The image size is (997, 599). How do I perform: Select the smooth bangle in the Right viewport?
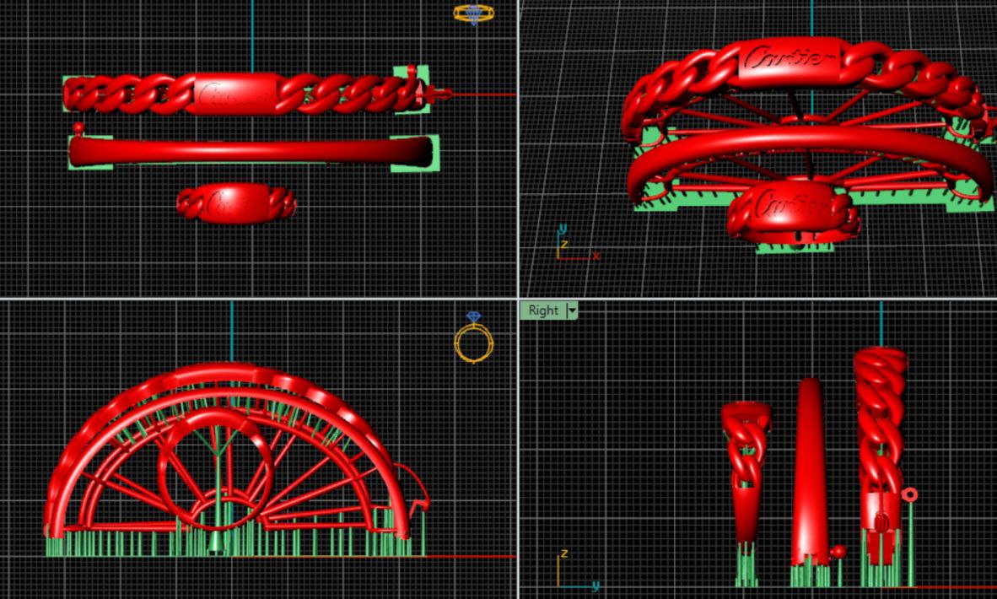(810, 471)
